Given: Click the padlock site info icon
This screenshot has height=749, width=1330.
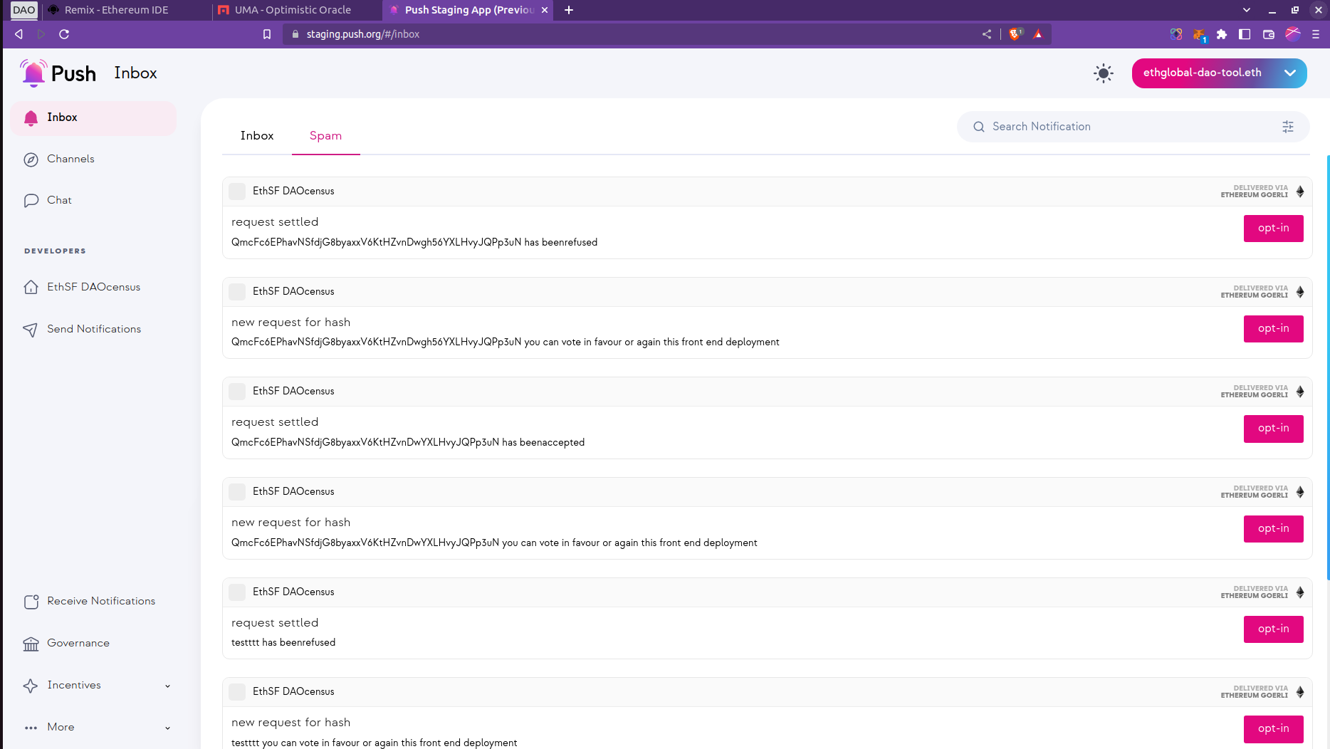Looking at the screenshot, I should point(295,34).
